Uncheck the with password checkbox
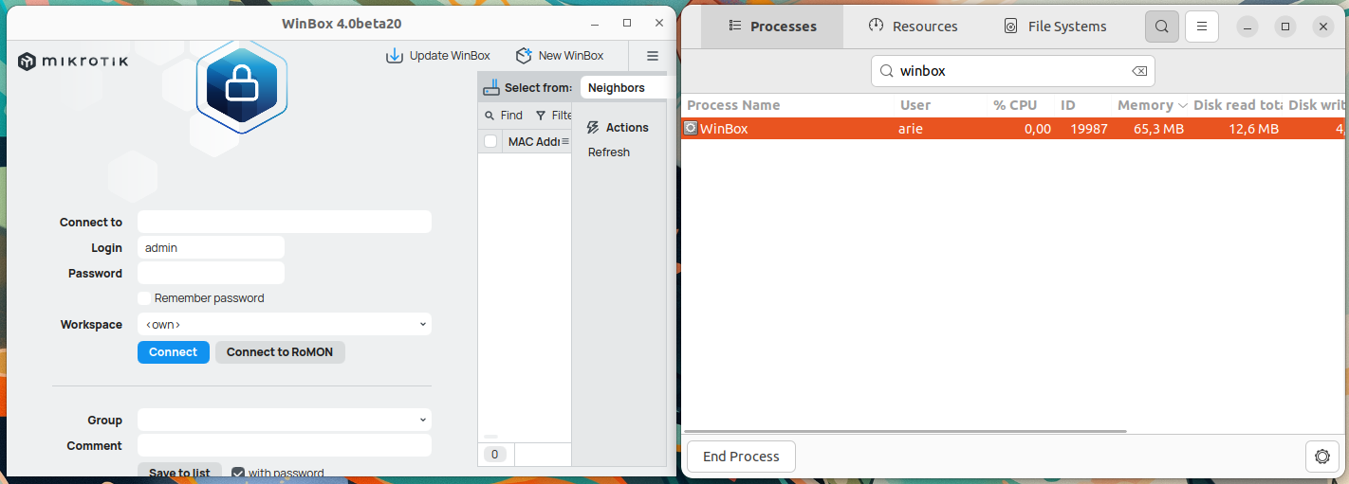This screenshot has width=1349, height=484. (238, 473)
